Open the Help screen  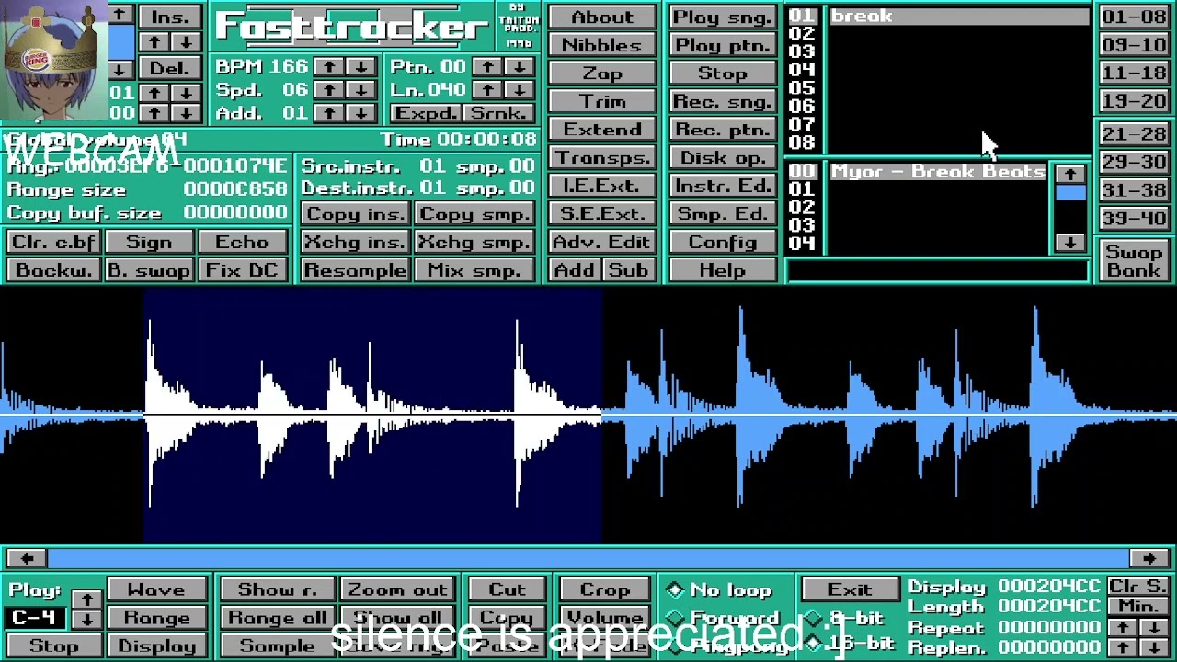click(x=722, y=270)
